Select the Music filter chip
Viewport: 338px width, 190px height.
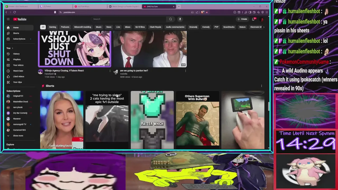point(99,27)
